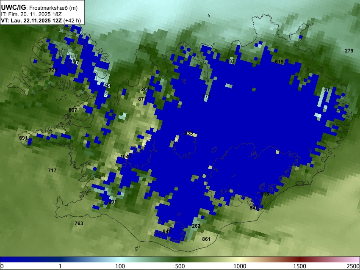Click the '717' value over the sea
Screen dimensions: 360x270
coord(52,171)
